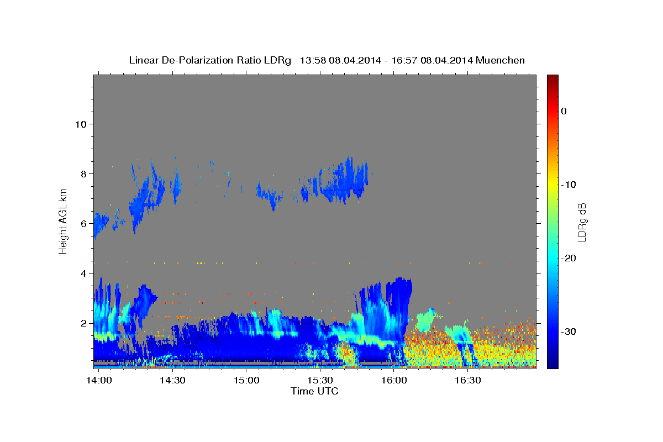Image resolution: width=663 pixels, height=442 pixels.
Task: Click the height tick label 6
Action: coord(84,223)
